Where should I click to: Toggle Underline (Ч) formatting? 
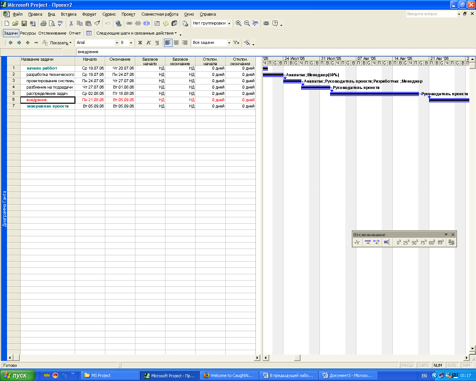coord(157,43)
